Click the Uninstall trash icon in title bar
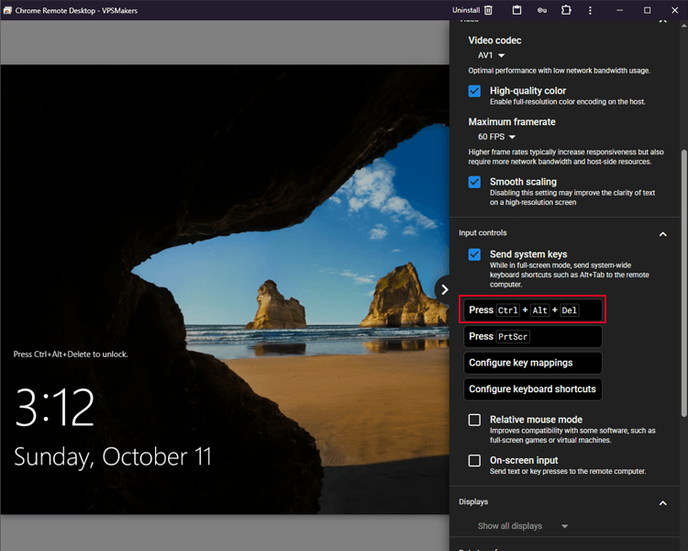Image resolution: width=688 pixels, height=551 pixels. tap(488, 10)
